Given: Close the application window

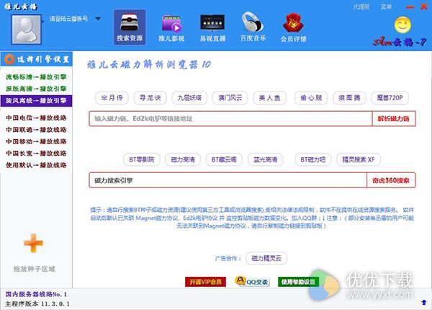Looking at the screenshot, I should 423,6.
